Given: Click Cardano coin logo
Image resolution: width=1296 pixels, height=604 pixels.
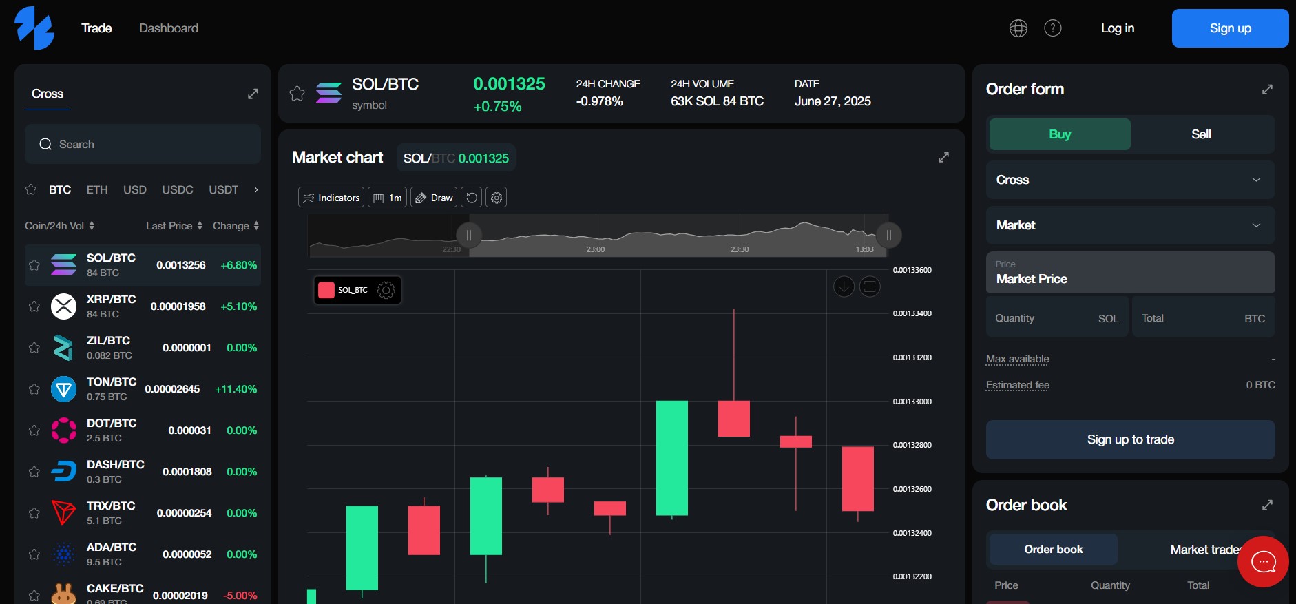Looking at the screenshot, I should coord(63,554).
